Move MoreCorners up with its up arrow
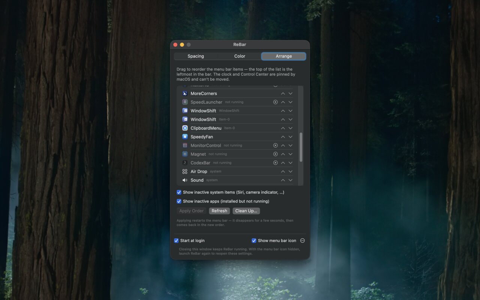The height and width of the screenshot is (300, 480). 283,93
